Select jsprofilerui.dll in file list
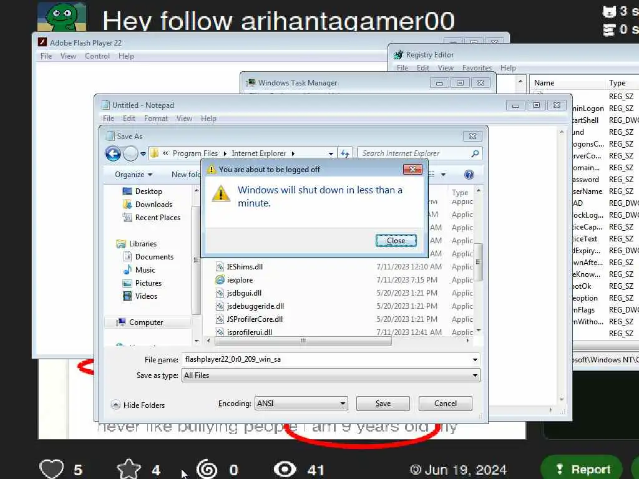Image resolution: width=639 pixels, height=479 pixels. [x=250, y=332]
